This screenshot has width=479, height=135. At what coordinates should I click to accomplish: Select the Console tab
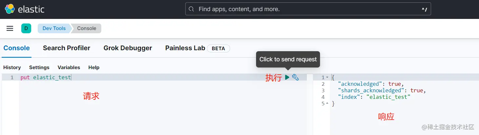[16, 48]
